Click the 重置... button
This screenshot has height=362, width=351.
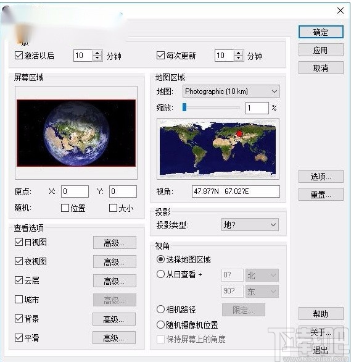pyautogui.click(x=321, y=195)
